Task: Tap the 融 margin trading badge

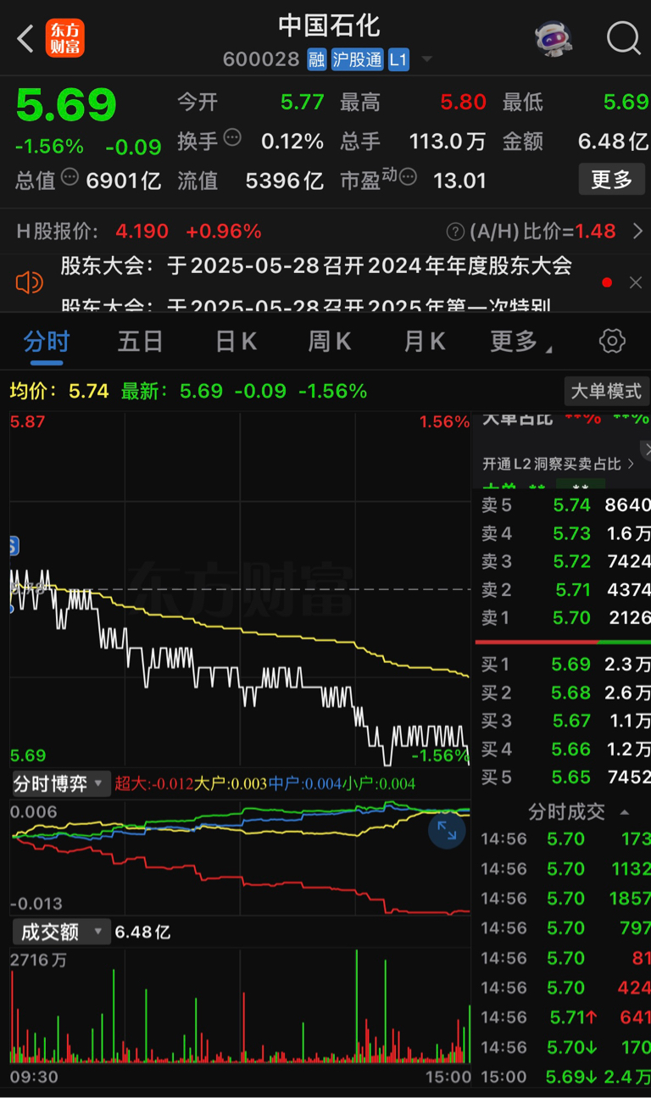Action: pyautogui.click(x=316, y=59)
